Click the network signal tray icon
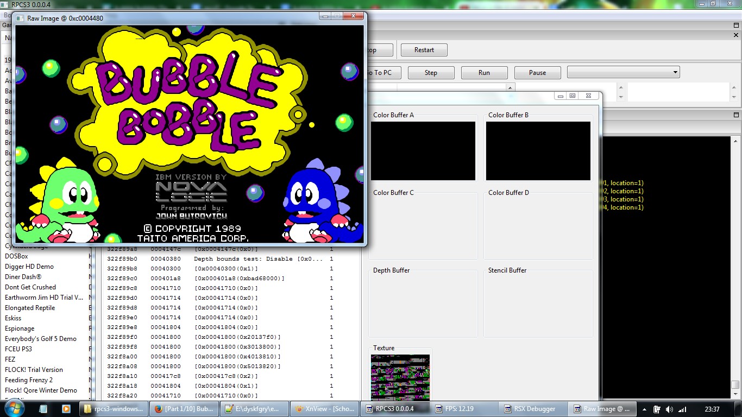This screenshot has height=417, width=742. pos(682,409)
